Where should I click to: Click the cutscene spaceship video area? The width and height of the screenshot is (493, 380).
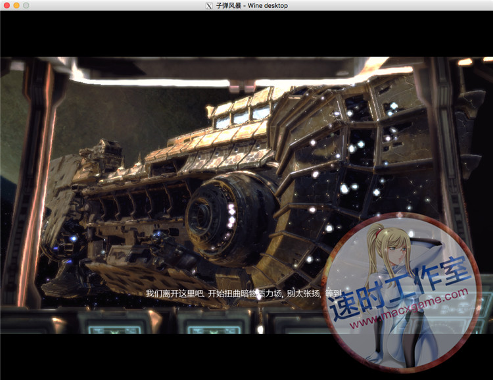(246, 195)
